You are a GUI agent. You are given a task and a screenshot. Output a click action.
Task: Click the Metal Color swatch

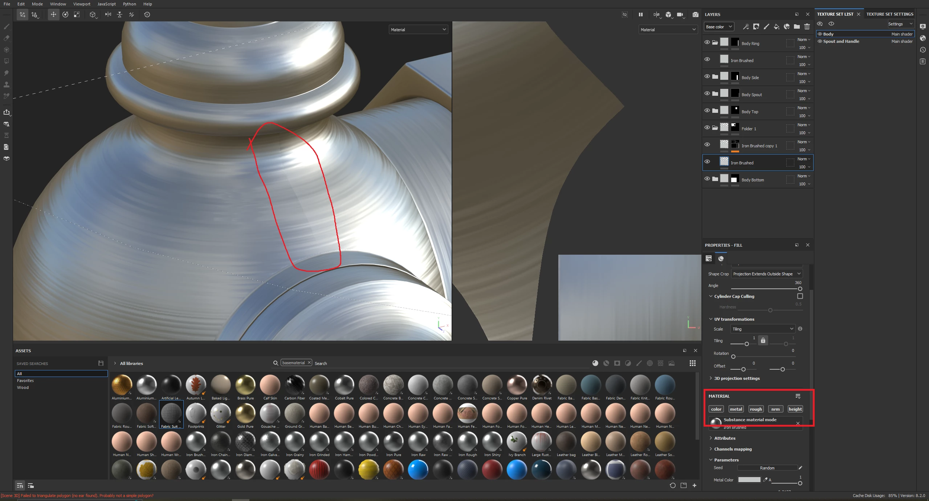(749, 480)
